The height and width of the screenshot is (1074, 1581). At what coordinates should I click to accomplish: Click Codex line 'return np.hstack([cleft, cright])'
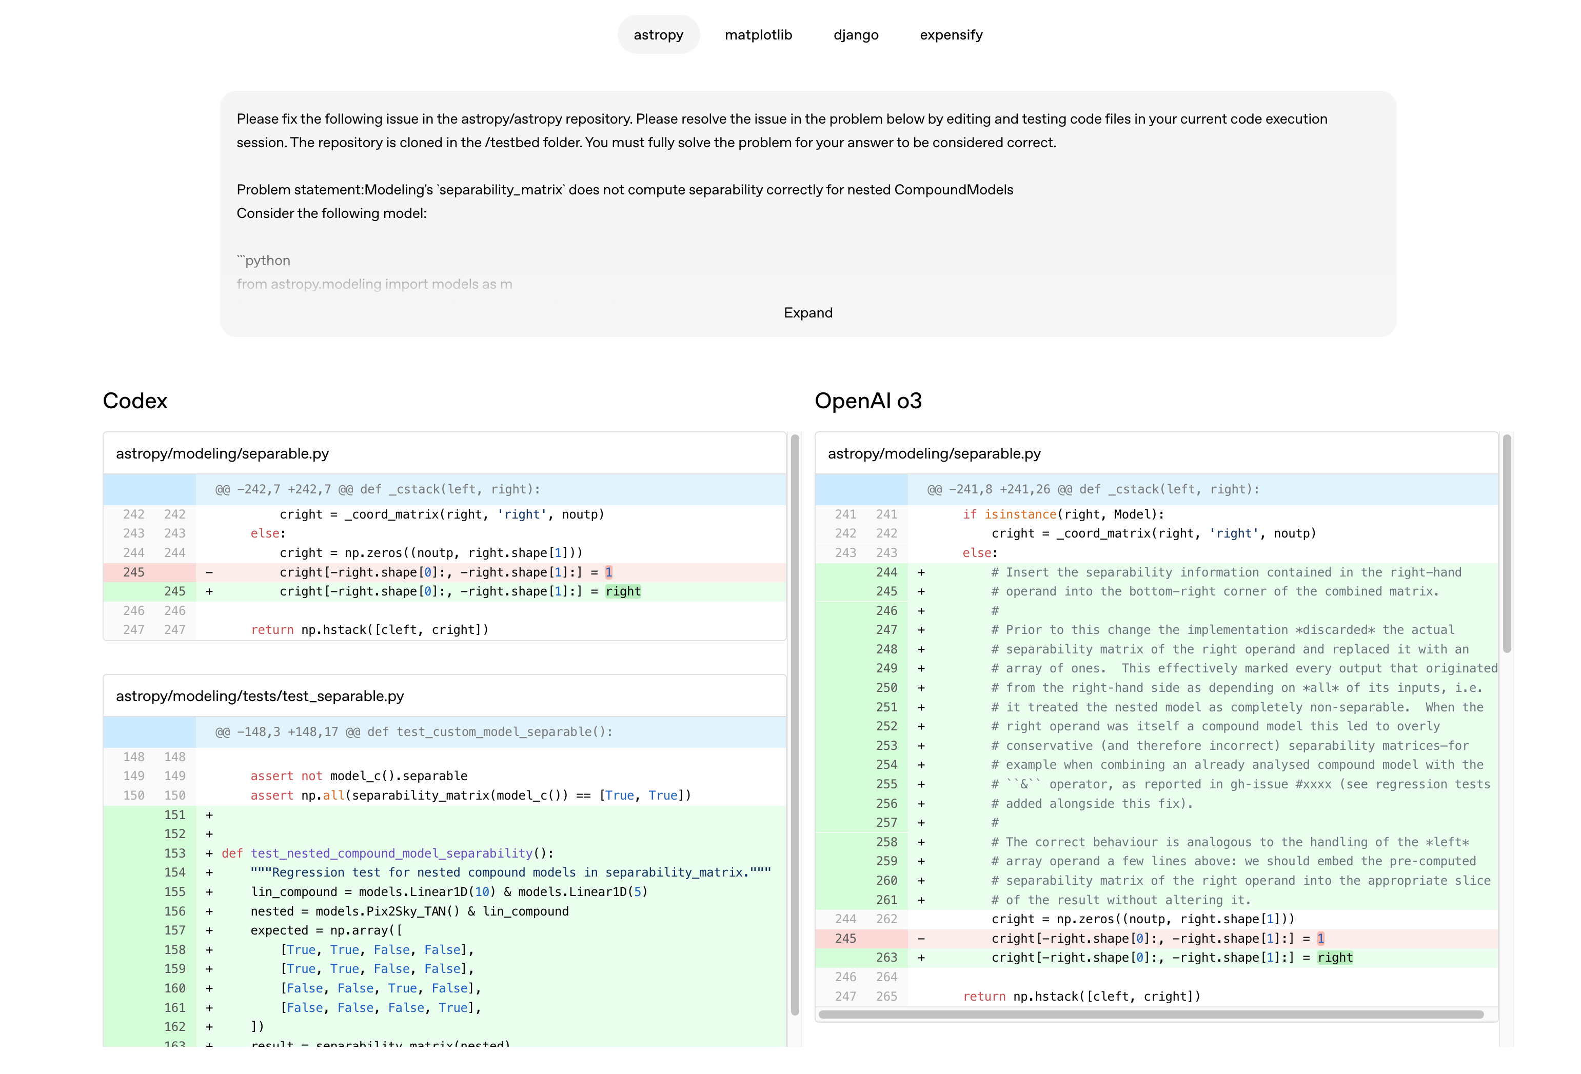444,630
